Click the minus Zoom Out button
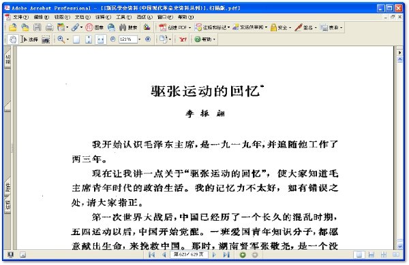 tap(112, 39)
